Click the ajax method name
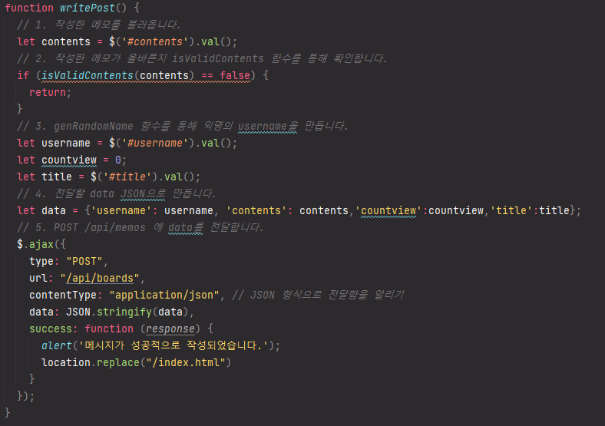The width and height of the screenshot is (605, 426). [41, 245]
